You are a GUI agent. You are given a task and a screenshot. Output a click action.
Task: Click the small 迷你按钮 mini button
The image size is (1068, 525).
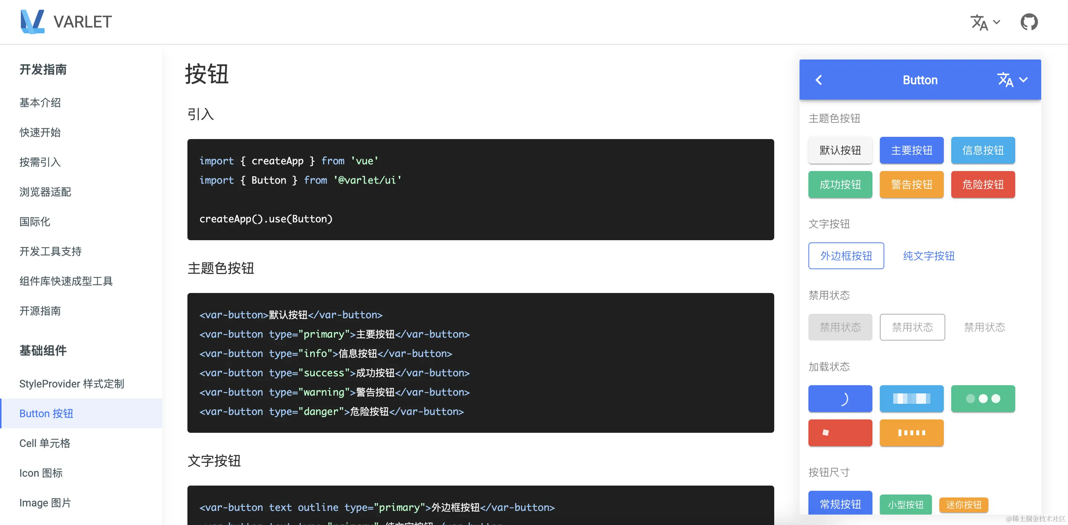pyautogui.click(x=964, y=505)
